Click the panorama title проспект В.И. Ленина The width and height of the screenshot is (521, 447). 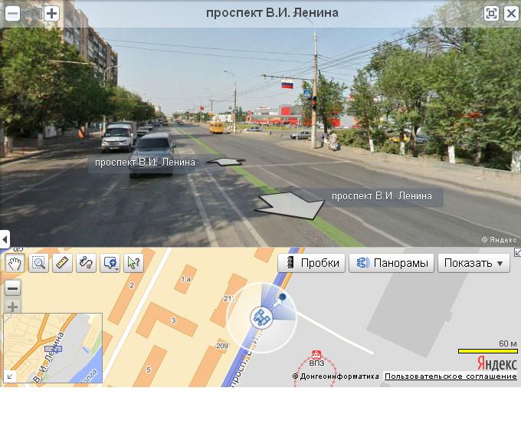pos(272,13)
